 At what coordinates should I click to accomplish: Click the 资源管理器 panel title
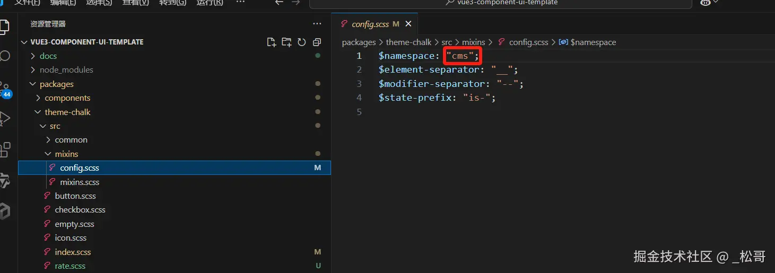point(48,24)
